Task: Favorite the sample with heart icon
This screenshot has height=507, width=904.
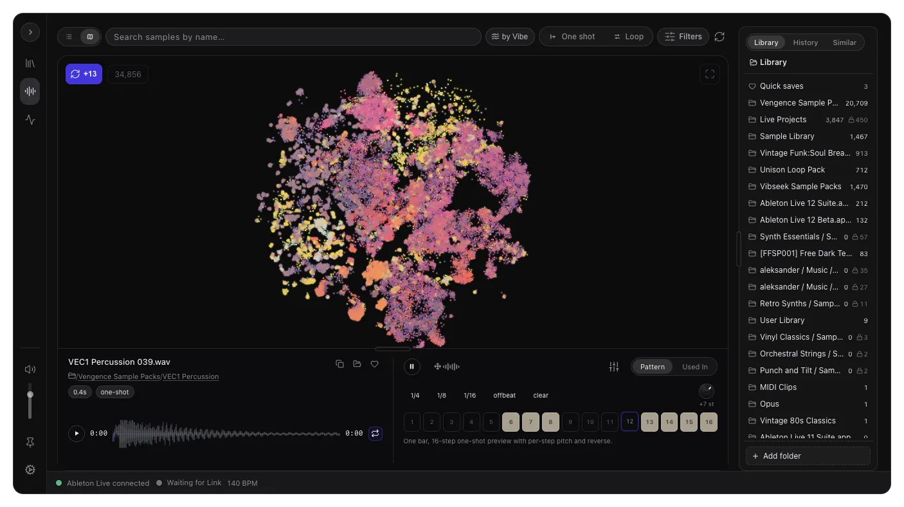Action: pyautogui.click(x=374, y=364)
